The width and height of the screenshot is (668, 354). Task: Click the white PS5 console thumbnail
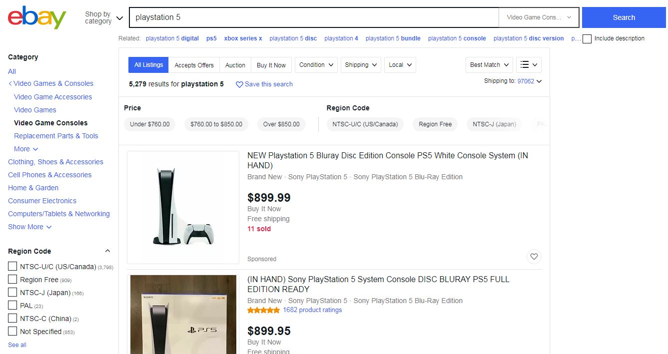183,207
